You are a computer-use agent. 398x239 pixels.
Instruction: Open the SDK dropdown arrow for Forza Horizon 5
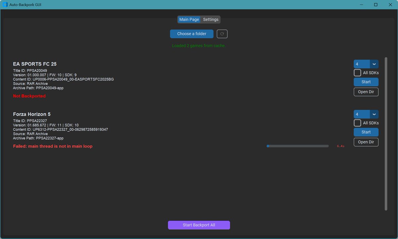pyautogui.click(x=374, y=114)
